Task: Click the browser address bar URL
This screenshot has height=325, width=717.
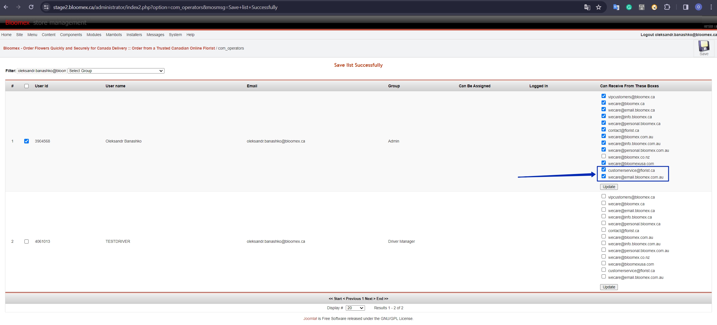Action: [165, 7]
